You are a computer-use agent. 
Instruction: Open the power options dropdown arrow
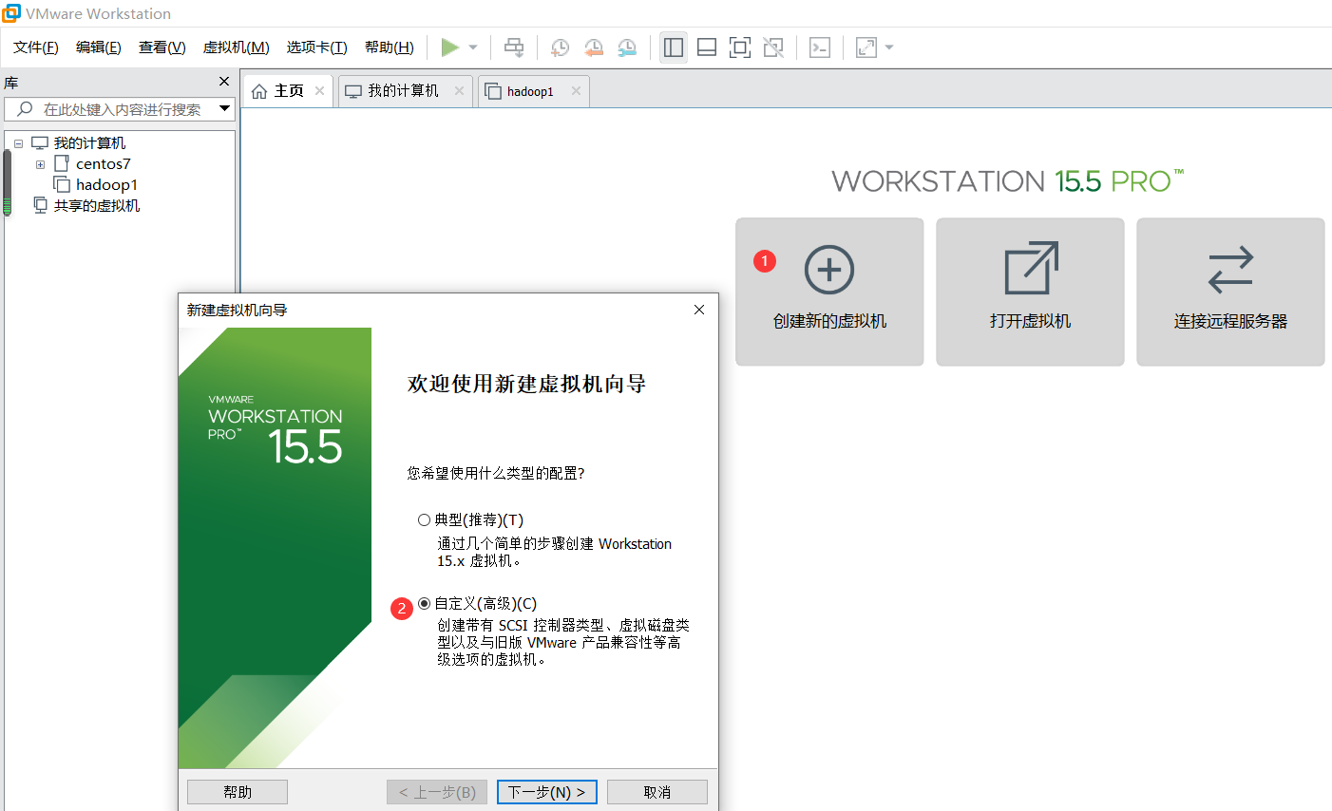click(473, 47)
